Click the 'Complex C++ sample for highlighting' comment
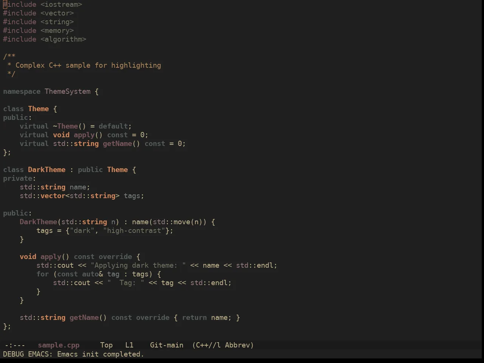 coord(88,65)
